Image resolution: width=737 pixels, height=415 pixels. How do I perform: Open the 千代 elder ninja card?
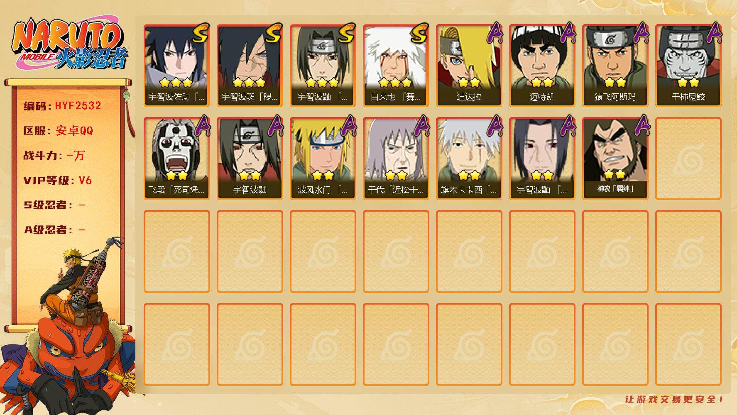pyautogui.click(x=396, y=159)
